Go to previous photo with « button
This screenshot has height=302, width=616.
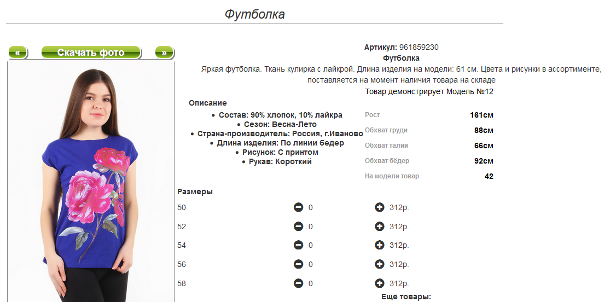pyautogui.click(x=18, y=52)
